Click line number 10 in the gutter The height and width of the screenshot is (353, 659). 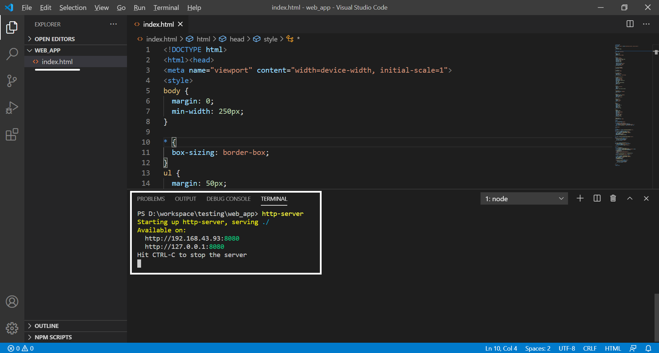coord(146,142)
